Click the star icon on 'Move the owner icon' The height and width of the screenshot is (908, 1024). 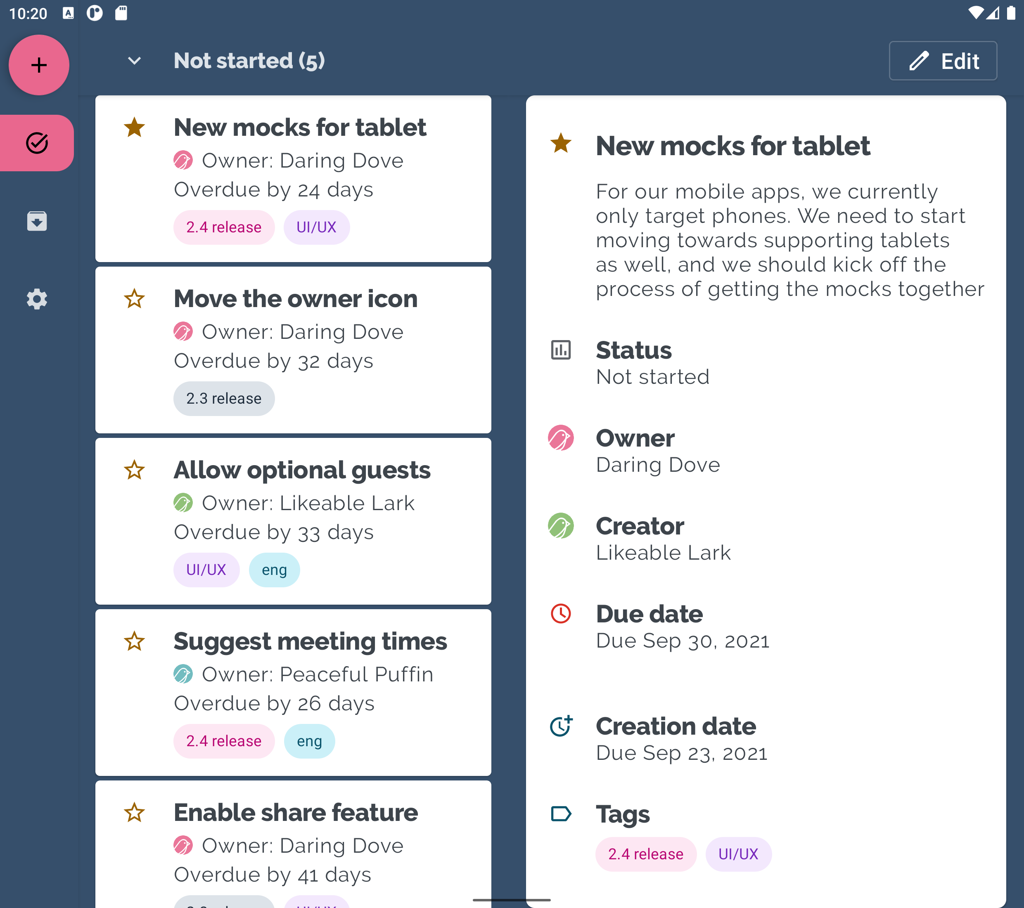coord(134,297)
